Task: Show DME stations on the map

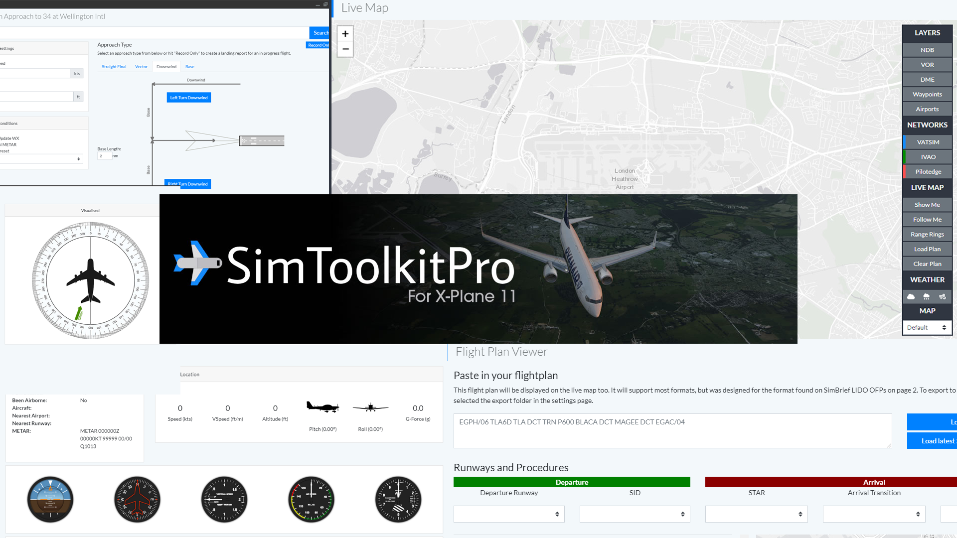Action: (927, 79)
